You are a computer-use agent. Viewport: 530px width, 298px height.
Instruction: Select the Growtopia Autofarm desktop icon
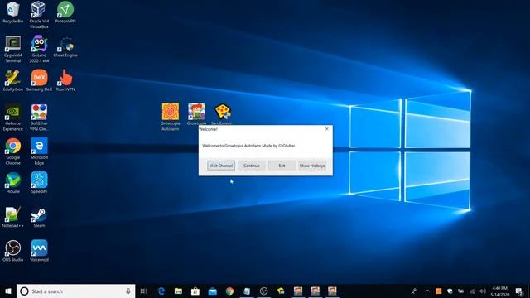pos(170,117)
